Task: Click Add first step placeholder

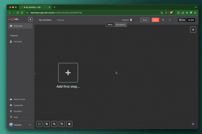Action: pyautogui.click(x=68, y=73)
